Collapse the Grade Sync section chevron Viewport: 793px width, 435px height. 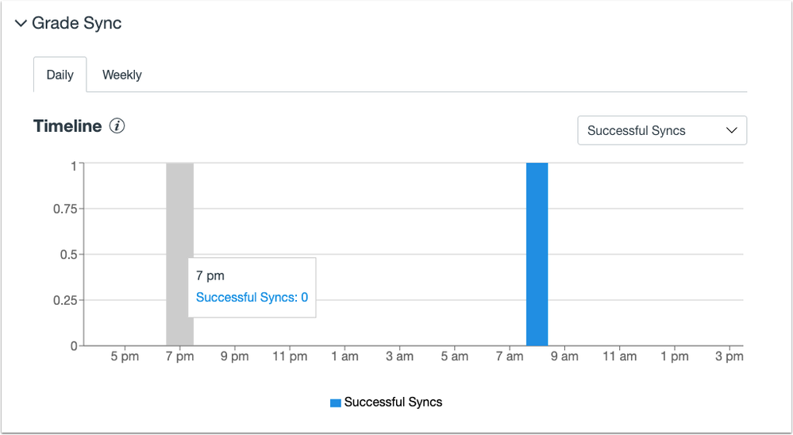click(21, 24)
